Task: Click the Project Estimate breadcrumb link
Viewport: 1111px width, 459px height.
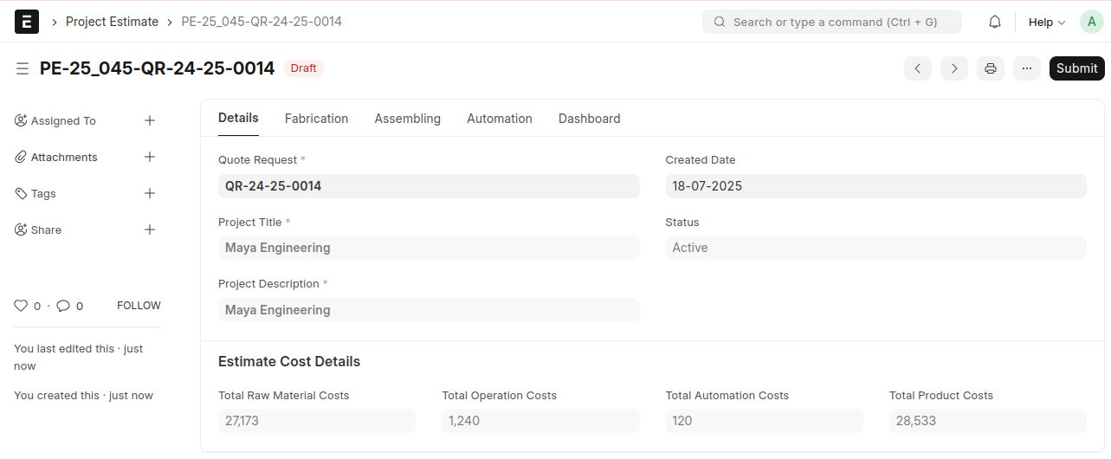Action: [112, 22]
